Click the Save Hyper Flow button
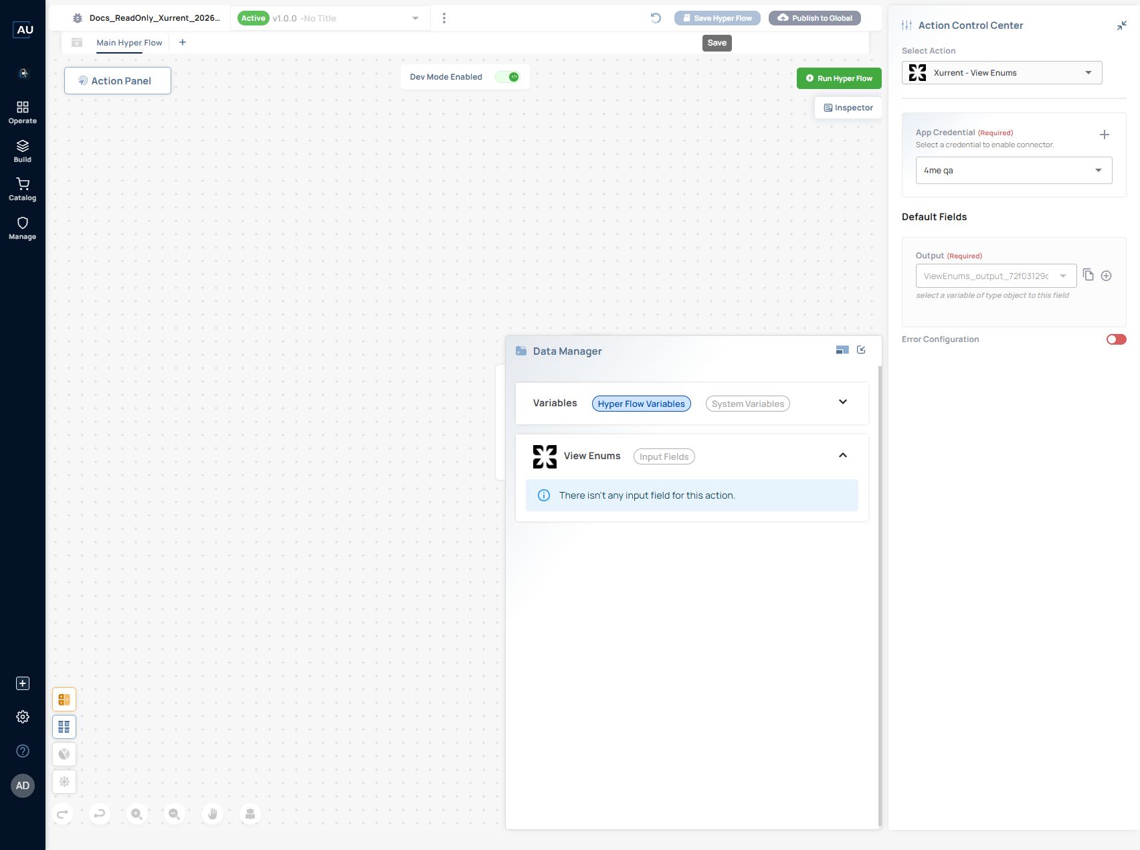This screenshot has height=850, width=1140. pyautogui.click(x=717, y=18)
